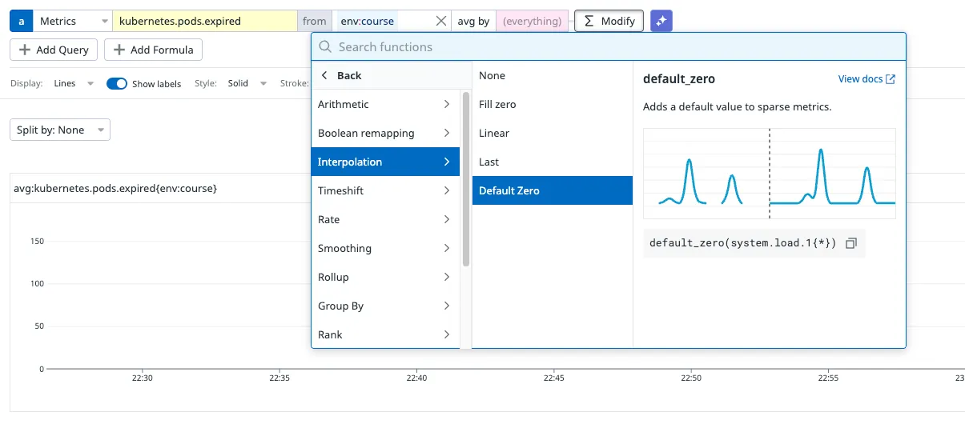This screenshot has height=428, width=965.
Task: Expand the Rollup function category
Action: [x=385, y=277]
